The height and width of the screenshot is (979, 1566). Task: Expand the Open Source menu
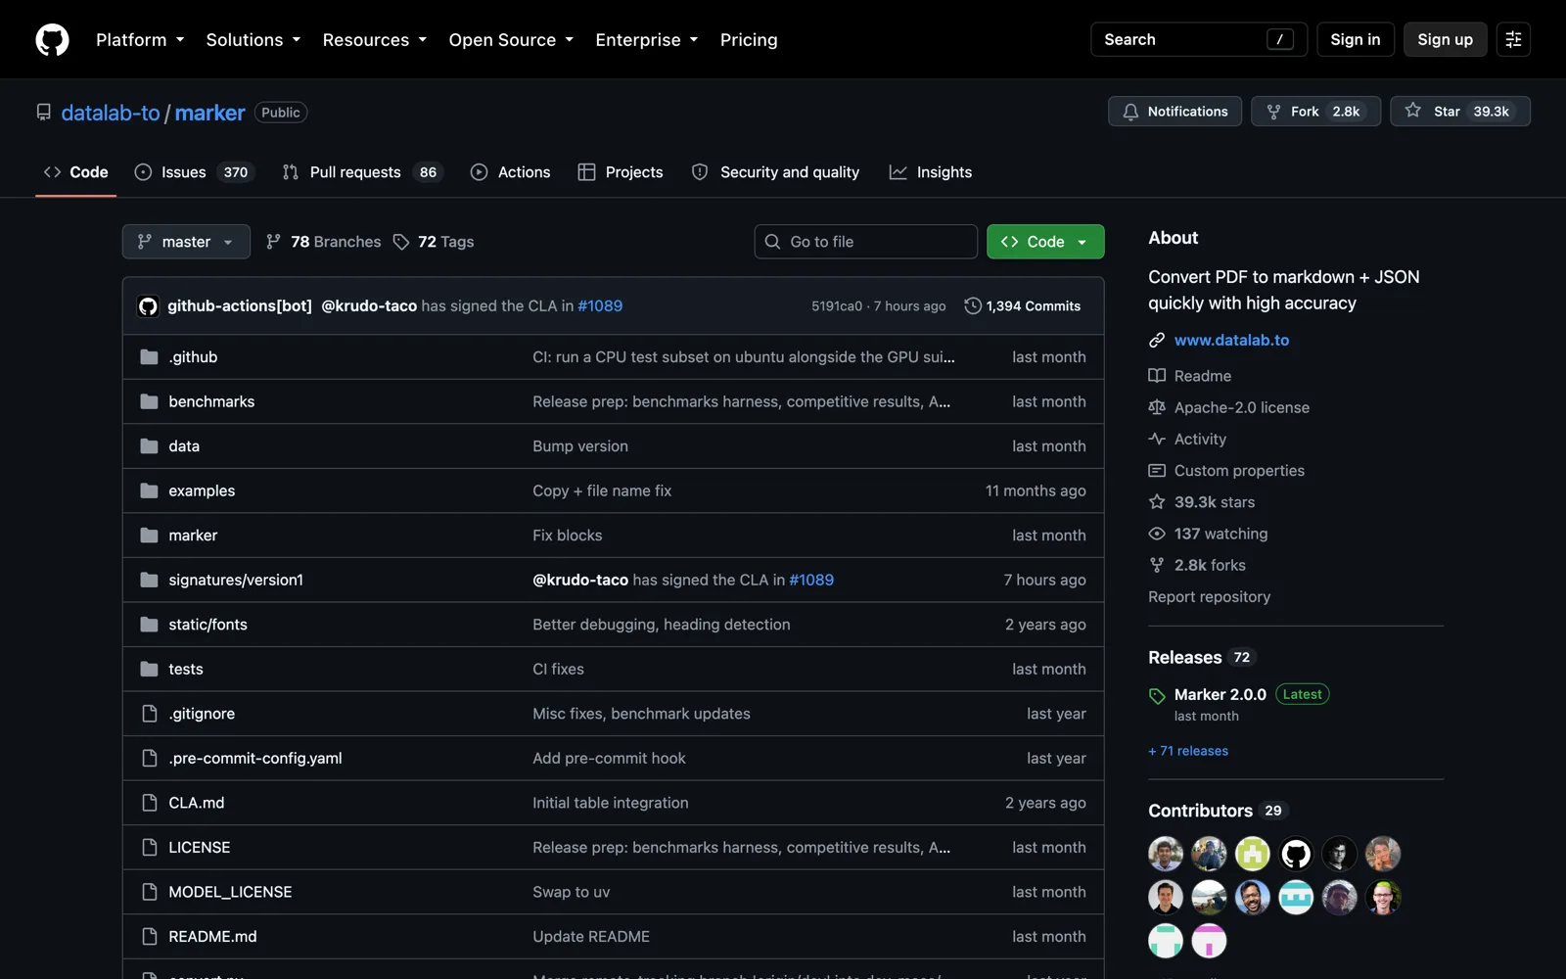(511, 40)
